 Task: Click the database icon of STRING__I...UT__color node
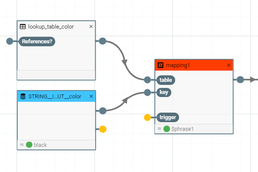point(23,96)
